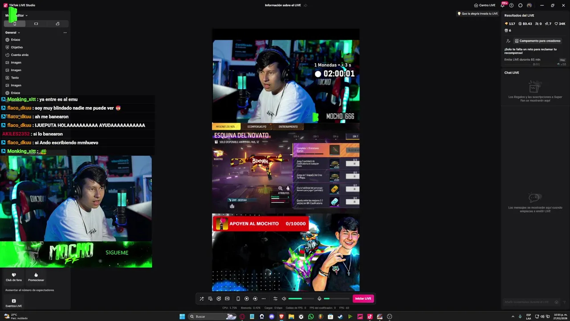This screenshot has height=321, width=570.
Task: Click the likes count 34K
Action: 560,24
